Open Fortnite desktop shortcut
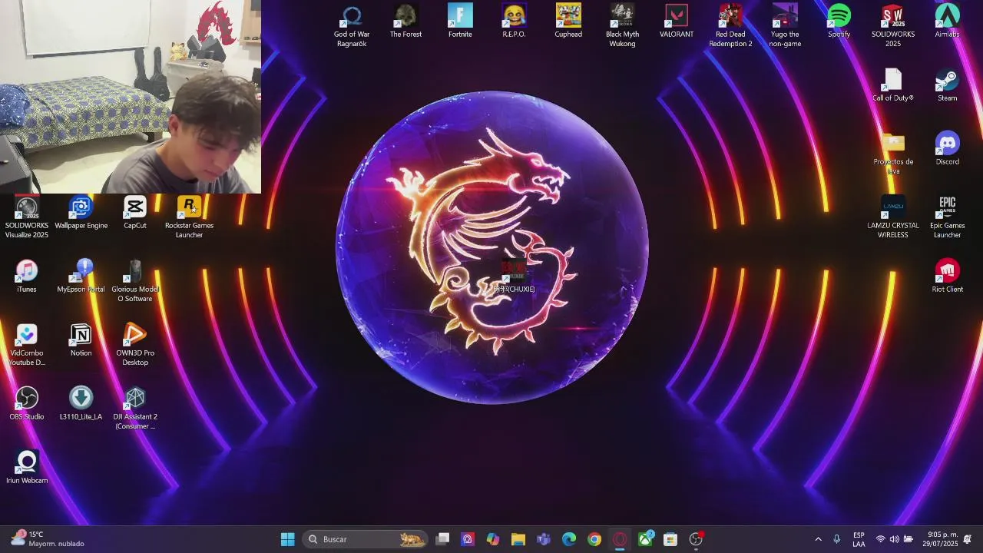Image resolution: width=983 pixels, height=553 pixels. (x=460, y=22)
